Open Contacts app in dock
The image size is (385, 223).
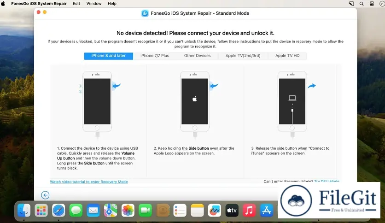[x=163, y=211]
